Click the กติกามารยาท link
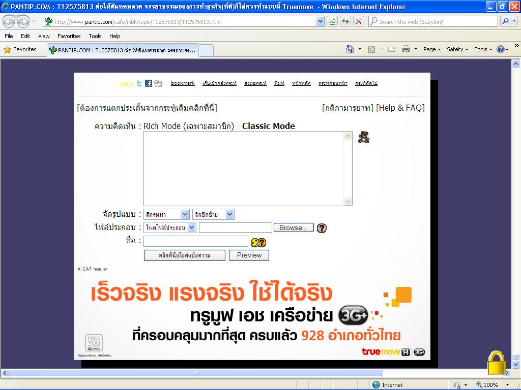The width and height of the screenshot is (521, 390). pyautogui.click(x=348, y=108)
